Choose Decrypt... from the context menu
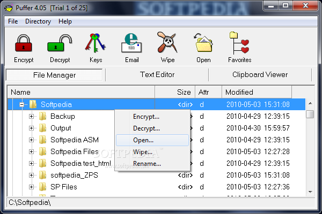 point(152,128)
